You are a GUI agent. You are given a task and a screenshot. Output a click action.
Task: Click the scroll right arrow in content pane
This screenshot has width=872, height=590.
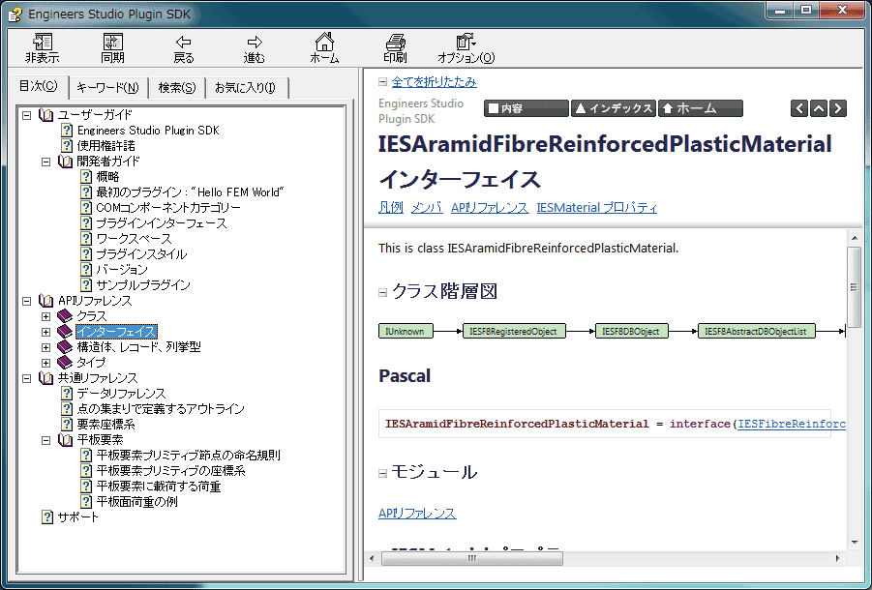tap(838, 558)
